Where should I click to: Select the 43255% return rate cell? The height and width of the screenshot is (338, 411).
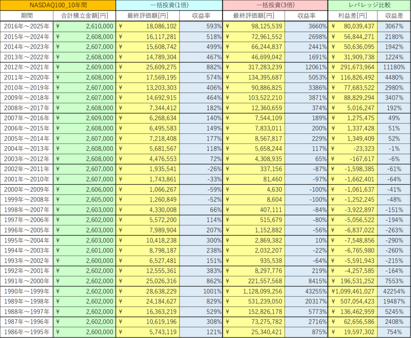[x=307, y=291]
